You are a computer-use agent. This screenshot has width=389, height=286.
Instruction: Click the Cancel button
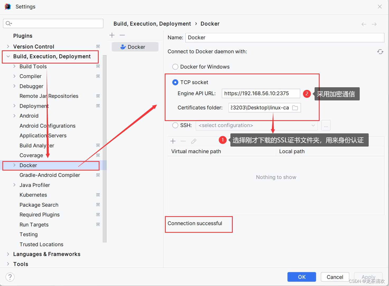pos(335,277)
